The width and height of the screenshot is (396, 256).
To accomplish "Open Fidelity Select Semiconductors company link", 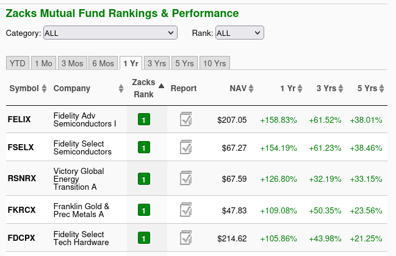I will pyautogui.click(x=82, y=148).
